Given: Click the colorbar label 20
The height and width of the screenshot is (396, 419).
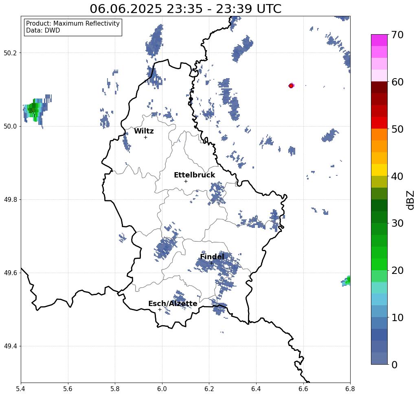Looking at the screenshot, I should 397,271.
